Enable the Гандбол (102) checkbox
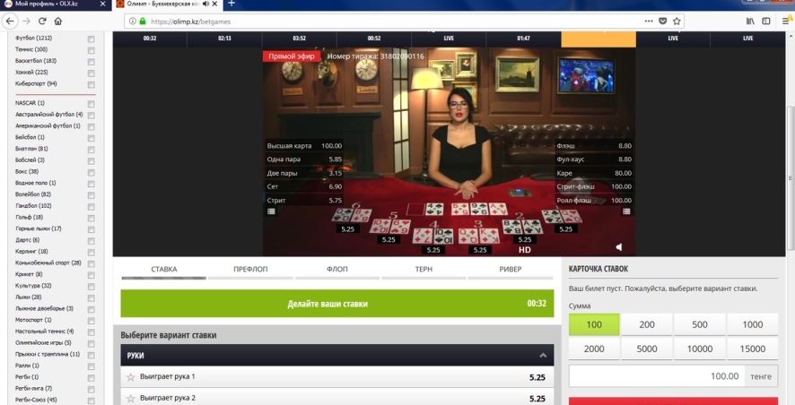The image size is (795, 405). point(91,207)
